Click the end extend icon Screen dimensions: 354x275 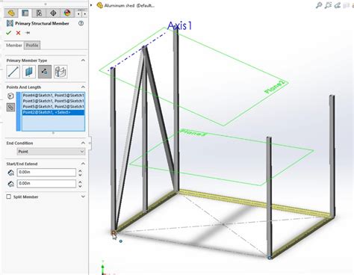10,184
